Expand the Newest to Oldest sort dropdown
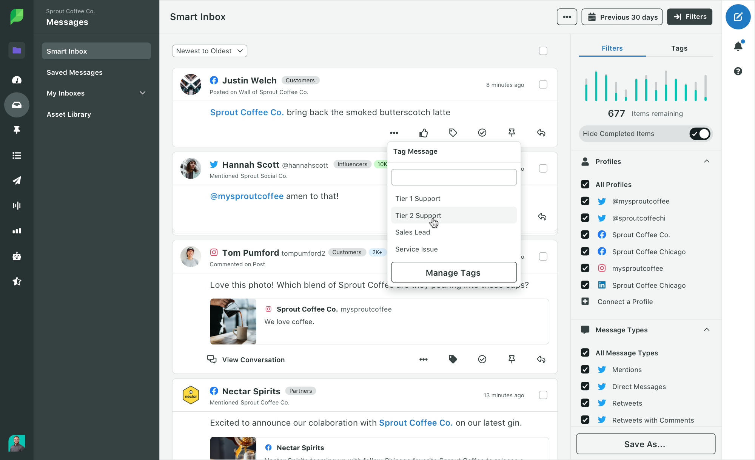Viewport: 755px width, 460px height. (x=209, y=51)
